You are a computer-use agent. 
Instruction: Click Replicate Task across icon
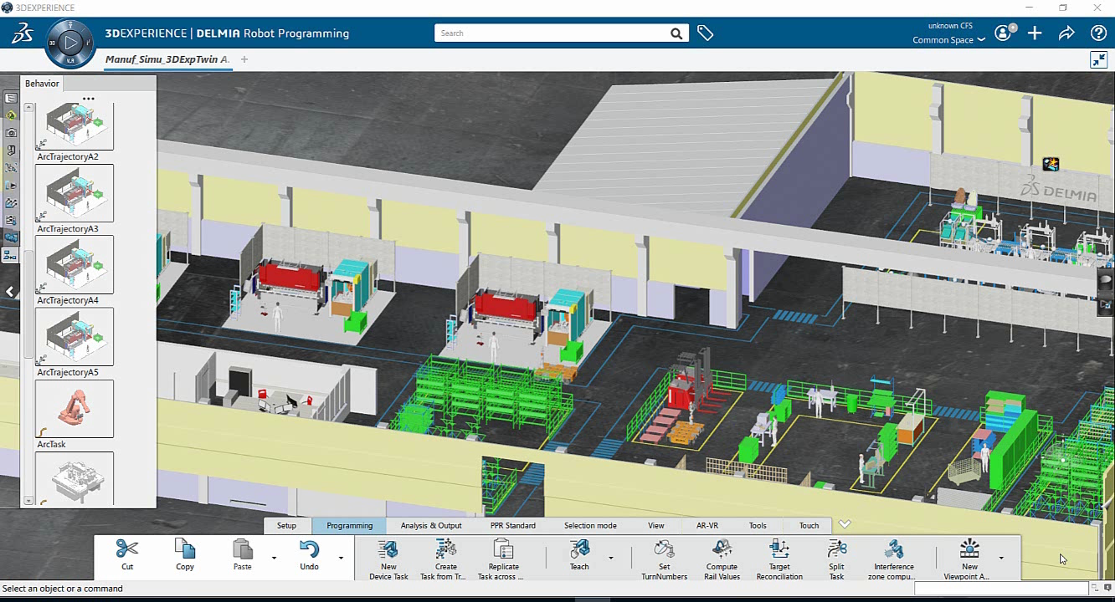pyautogui.click(x=504, y=549)
